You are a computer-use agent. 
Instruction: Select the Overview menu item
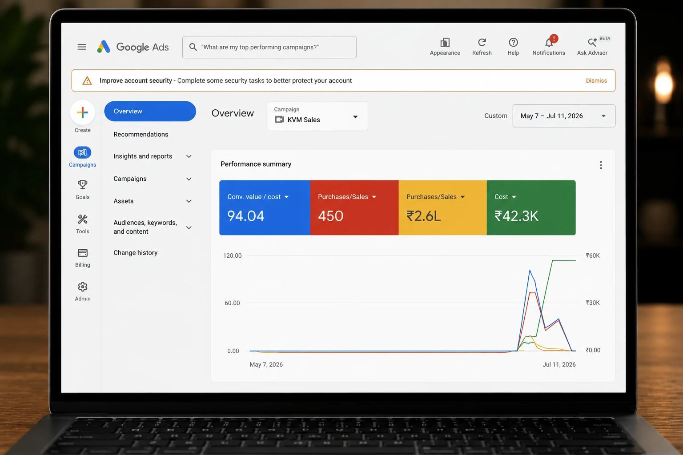150,111
